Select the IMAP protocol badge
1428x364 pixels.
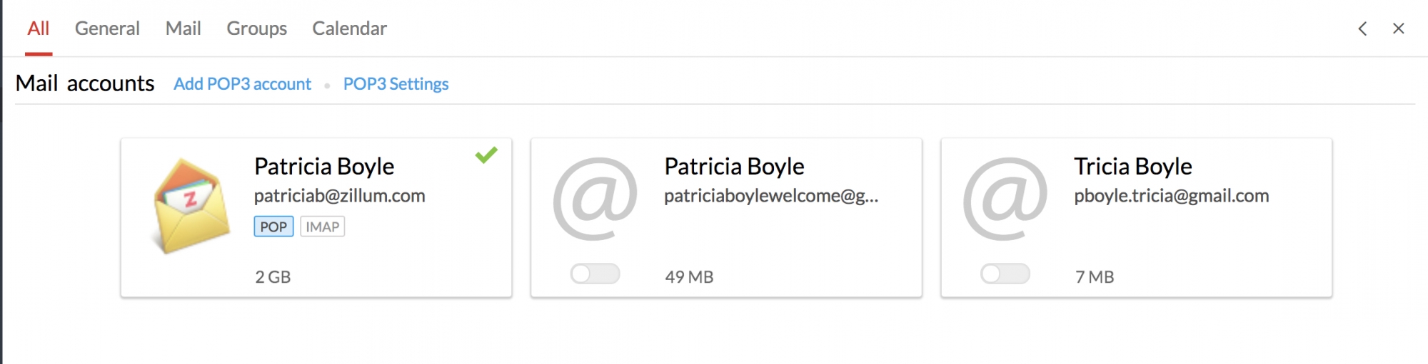click(322, 227)
